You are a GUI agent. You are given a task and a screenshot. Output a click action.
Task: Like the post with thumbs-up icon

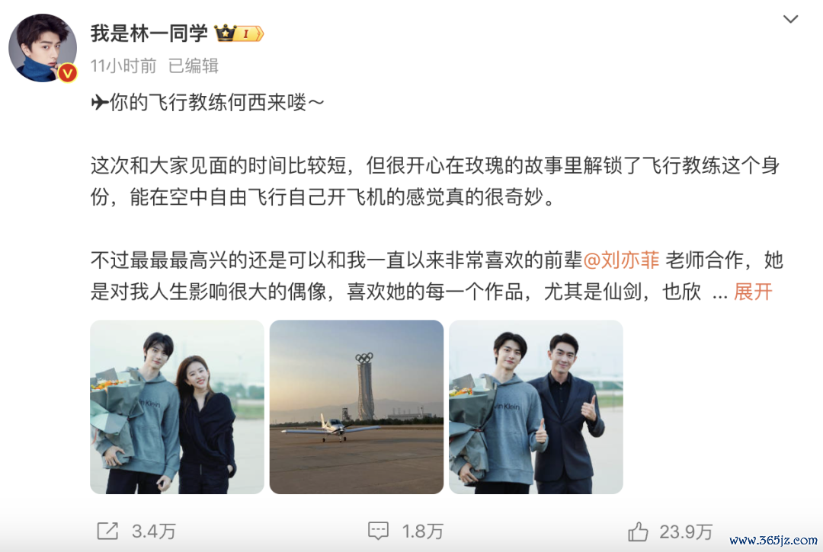(639, 531)
